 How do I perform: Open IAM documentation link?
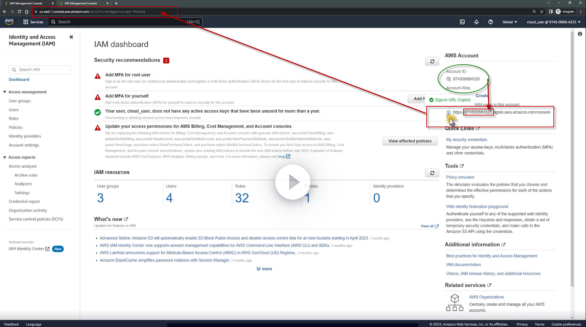pos(463,265)
